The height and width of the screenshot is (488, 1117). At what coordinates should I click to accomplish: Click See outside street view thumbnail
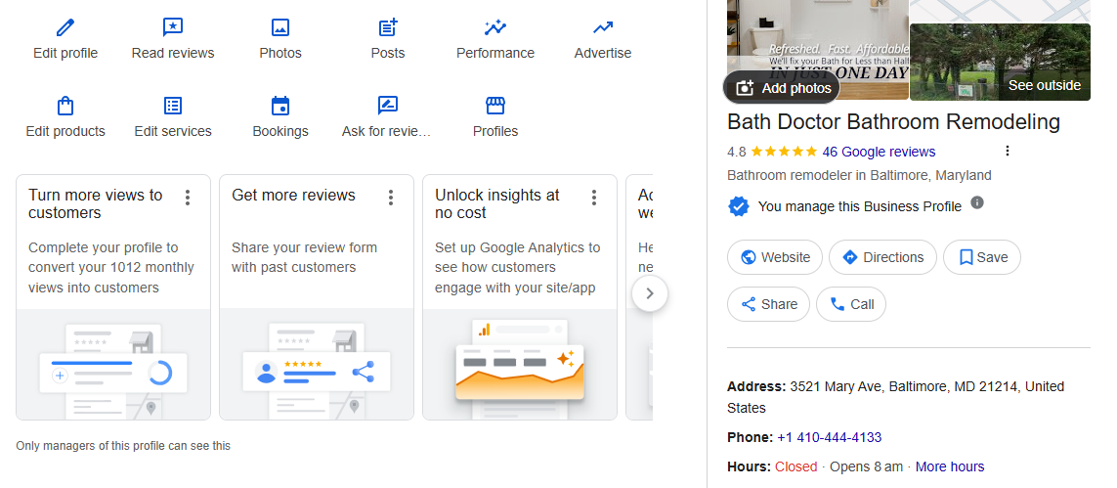[1000, 62]
